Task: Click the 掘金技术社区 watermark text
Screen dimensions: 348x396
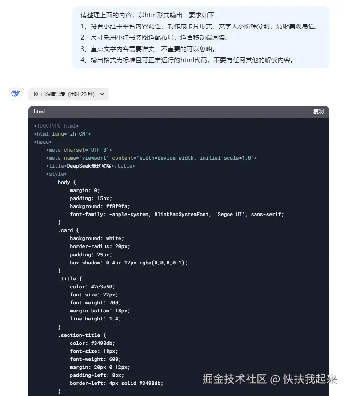Action: 234,379
